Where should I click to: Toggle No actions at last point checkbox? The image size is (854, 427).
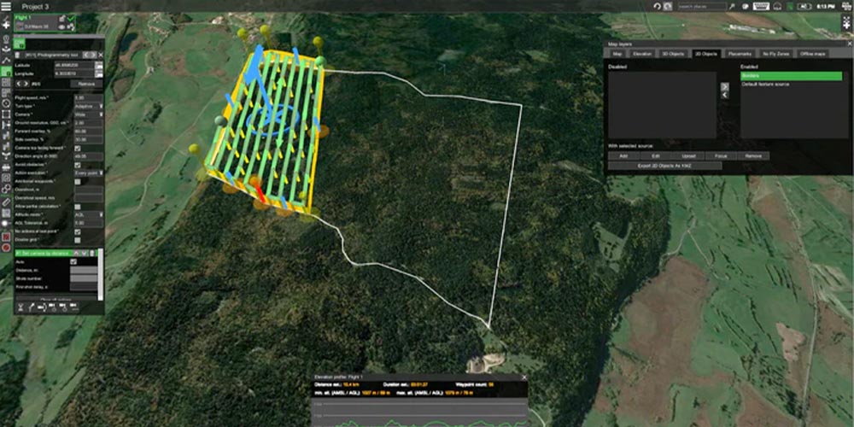[x=78, y=232]
